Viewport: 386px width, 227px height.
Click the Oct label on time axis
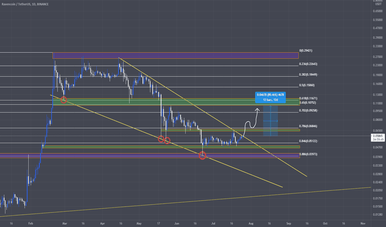tap(325, 224)
